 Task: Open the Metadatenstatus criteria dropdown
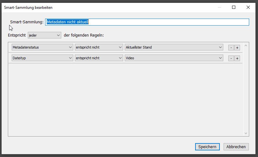(x=42, y=47)
